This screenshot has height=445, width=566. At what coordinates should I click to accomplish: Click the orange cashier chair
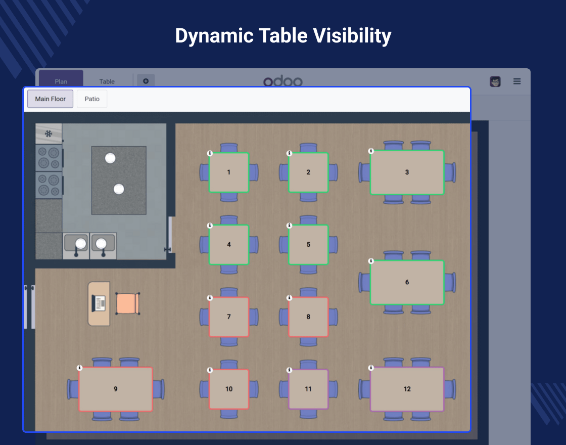point(128,304)
